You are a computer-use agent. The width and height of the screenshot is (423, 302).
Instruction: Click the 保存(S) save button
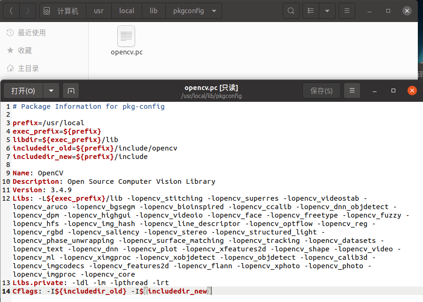pos(321,91)
